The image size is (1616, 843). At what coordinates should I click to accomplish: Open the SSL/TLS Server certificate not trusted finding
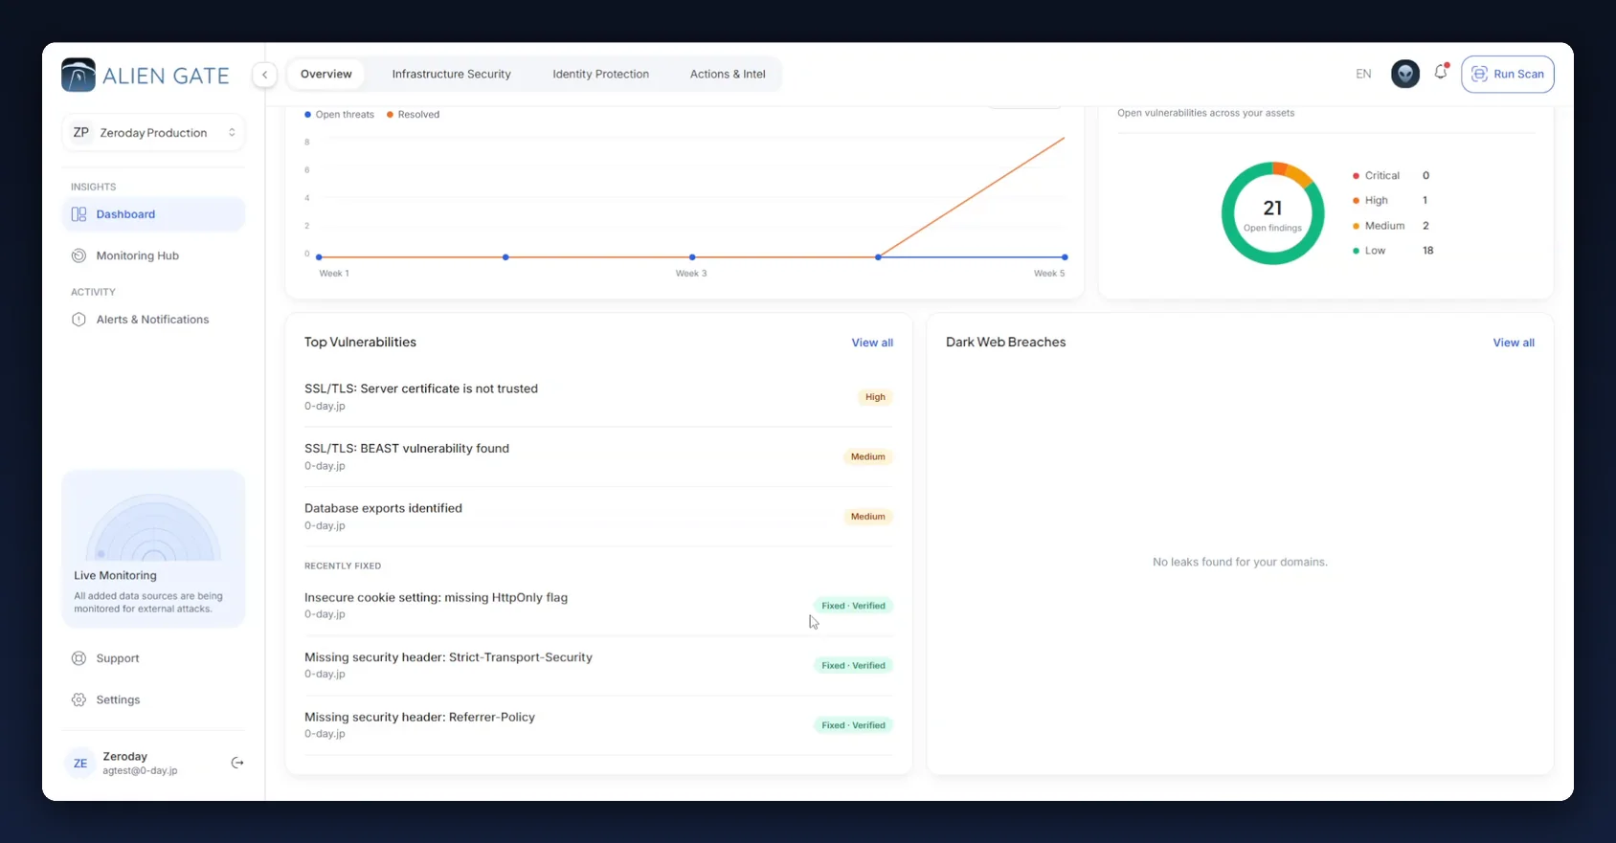click(598, 397)
